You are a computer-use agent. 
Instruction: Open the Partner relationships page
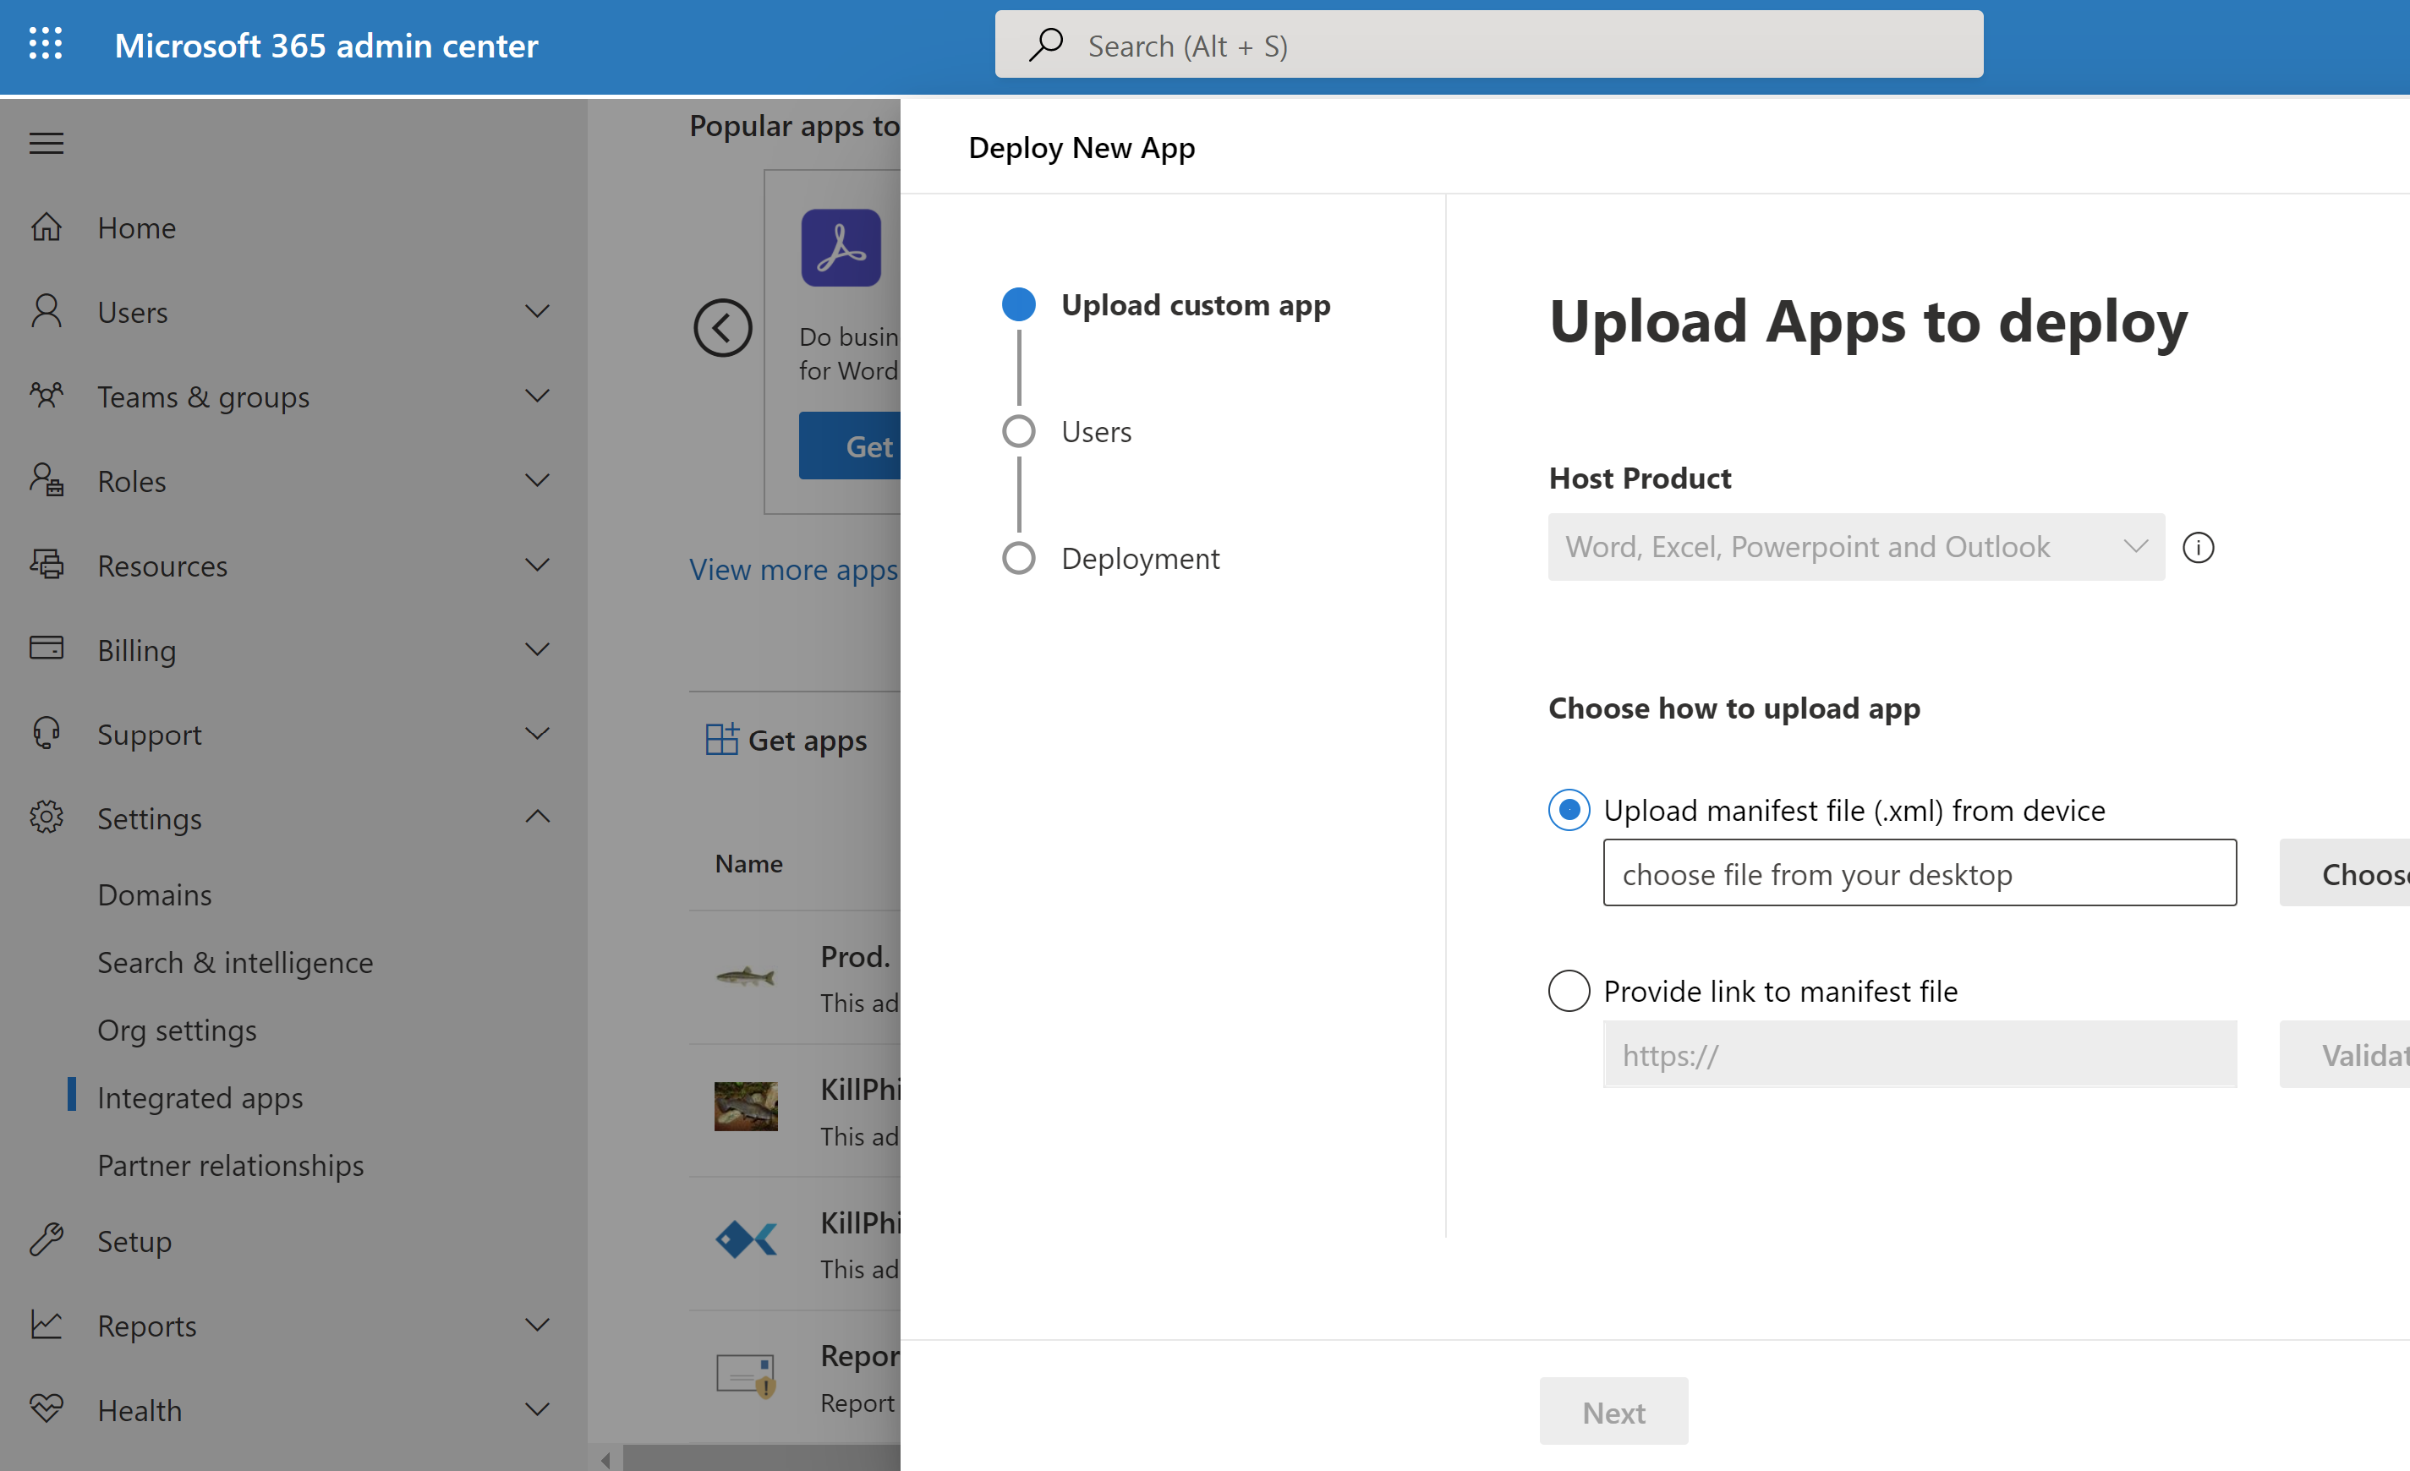(231, 1165)
